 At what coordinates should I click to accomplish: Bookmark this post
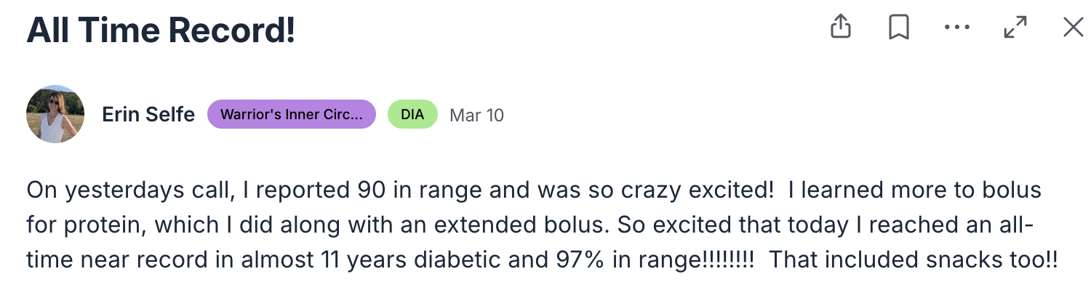click(899, 28)
